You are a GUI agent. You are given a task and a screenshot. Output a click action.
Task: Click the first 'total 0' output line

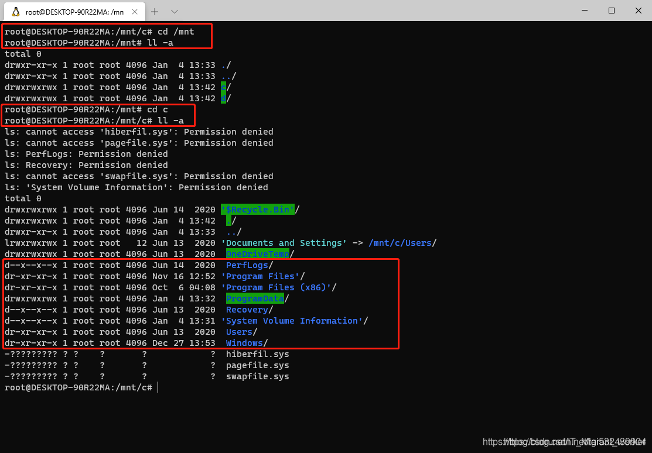tap(23, 54)
